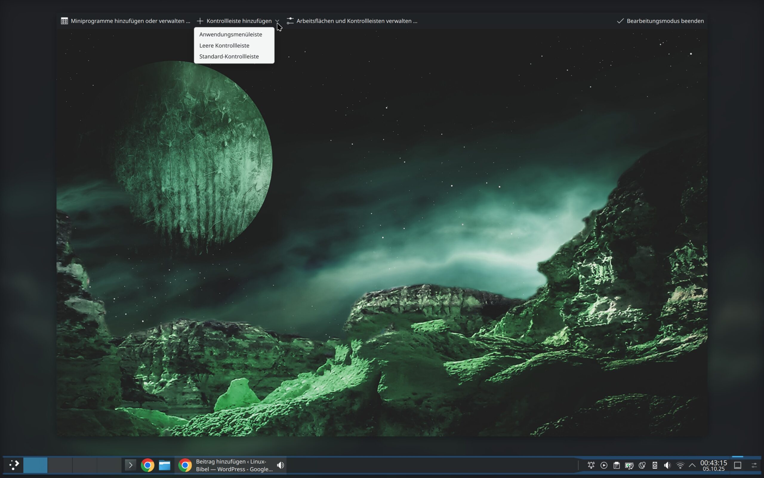This screenshot has width=764, height=478.
Task: Open Miniprogramme hinzufügen oder verwalten
Action: (126, 21)
